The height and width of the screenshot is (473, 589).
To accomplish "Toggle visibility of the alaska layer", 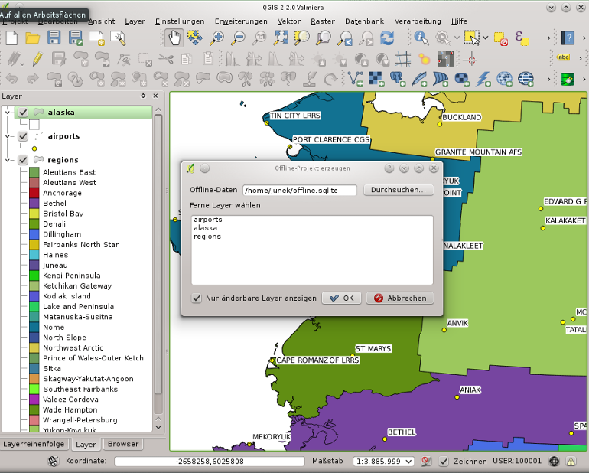I will [23, 113].
